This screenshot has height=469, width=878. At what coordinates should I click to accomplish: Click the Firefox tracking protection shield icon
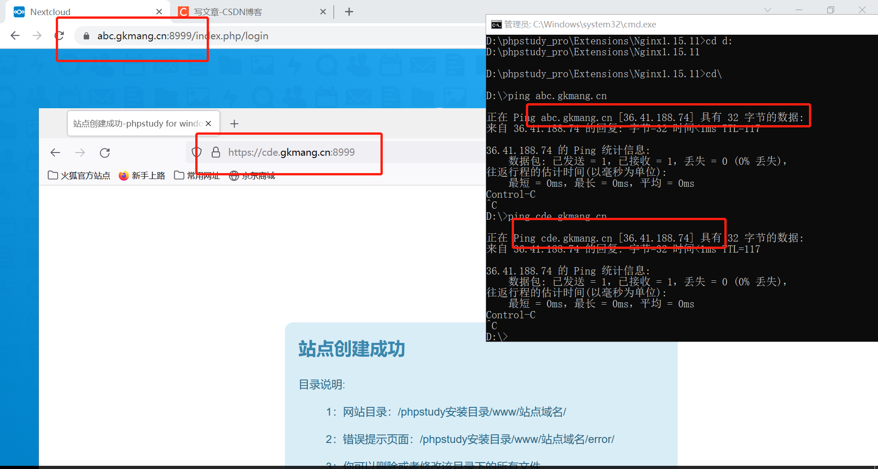(x=197, y=153)
